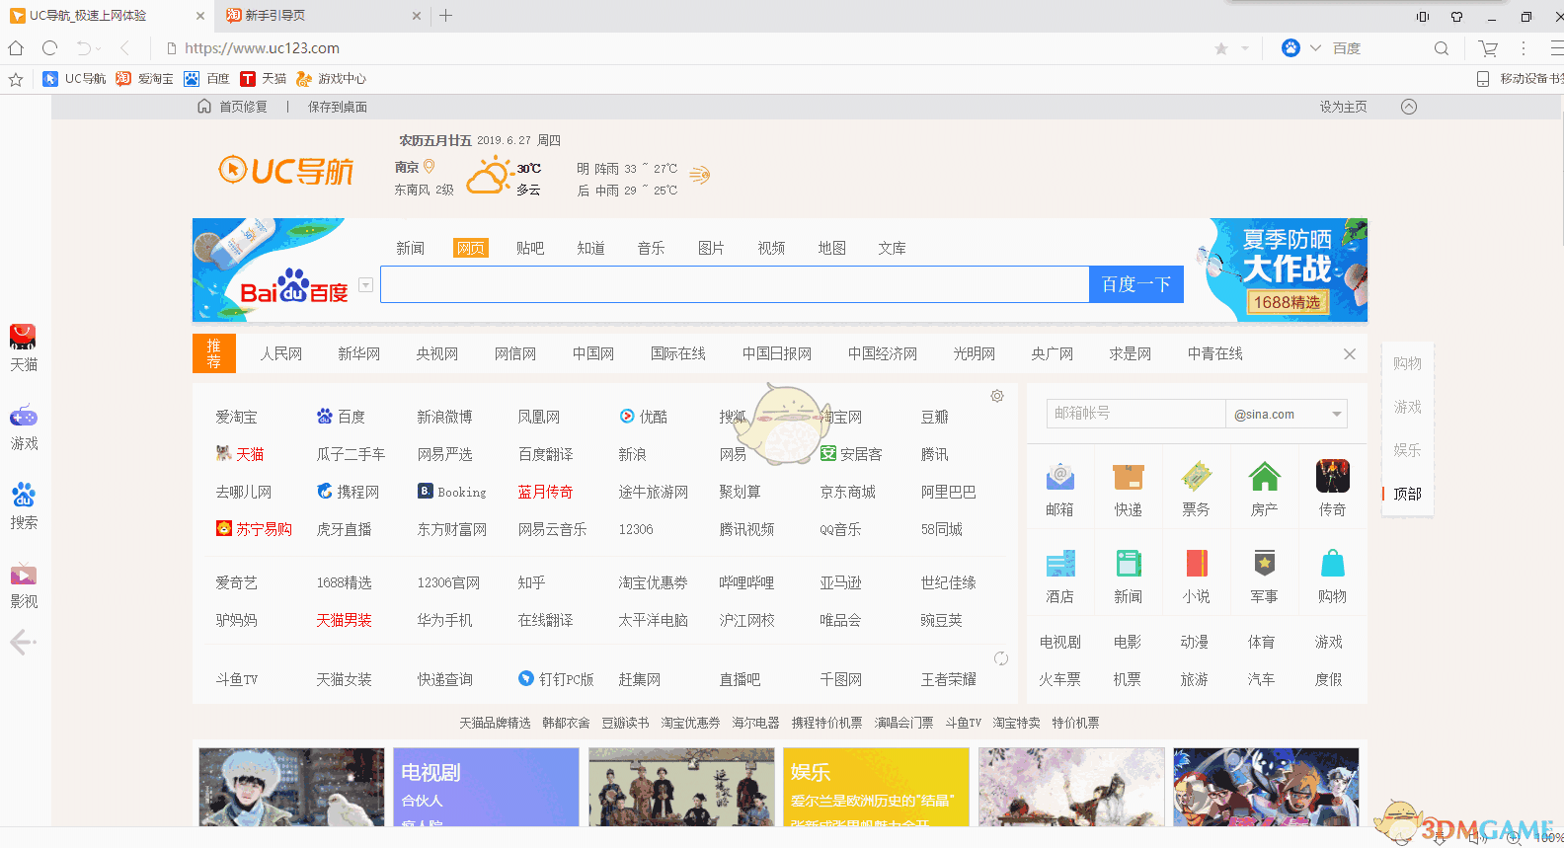The image size is (1564, 848).
Task: Open the 游戏 gamepad icon in left sidebar
Action: pos(23,416)
